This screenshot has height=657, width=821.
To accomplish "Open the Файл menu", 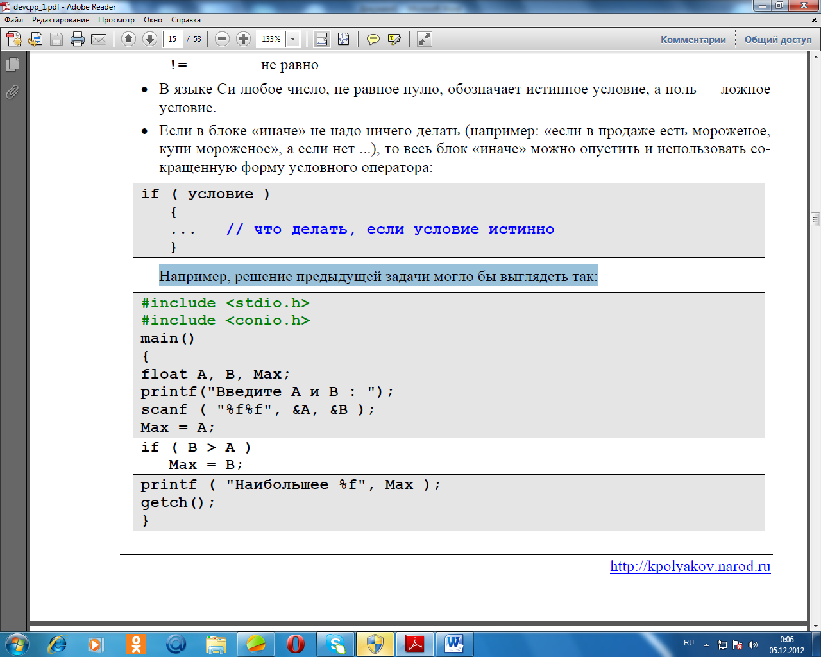I will (x=13, y=20).
